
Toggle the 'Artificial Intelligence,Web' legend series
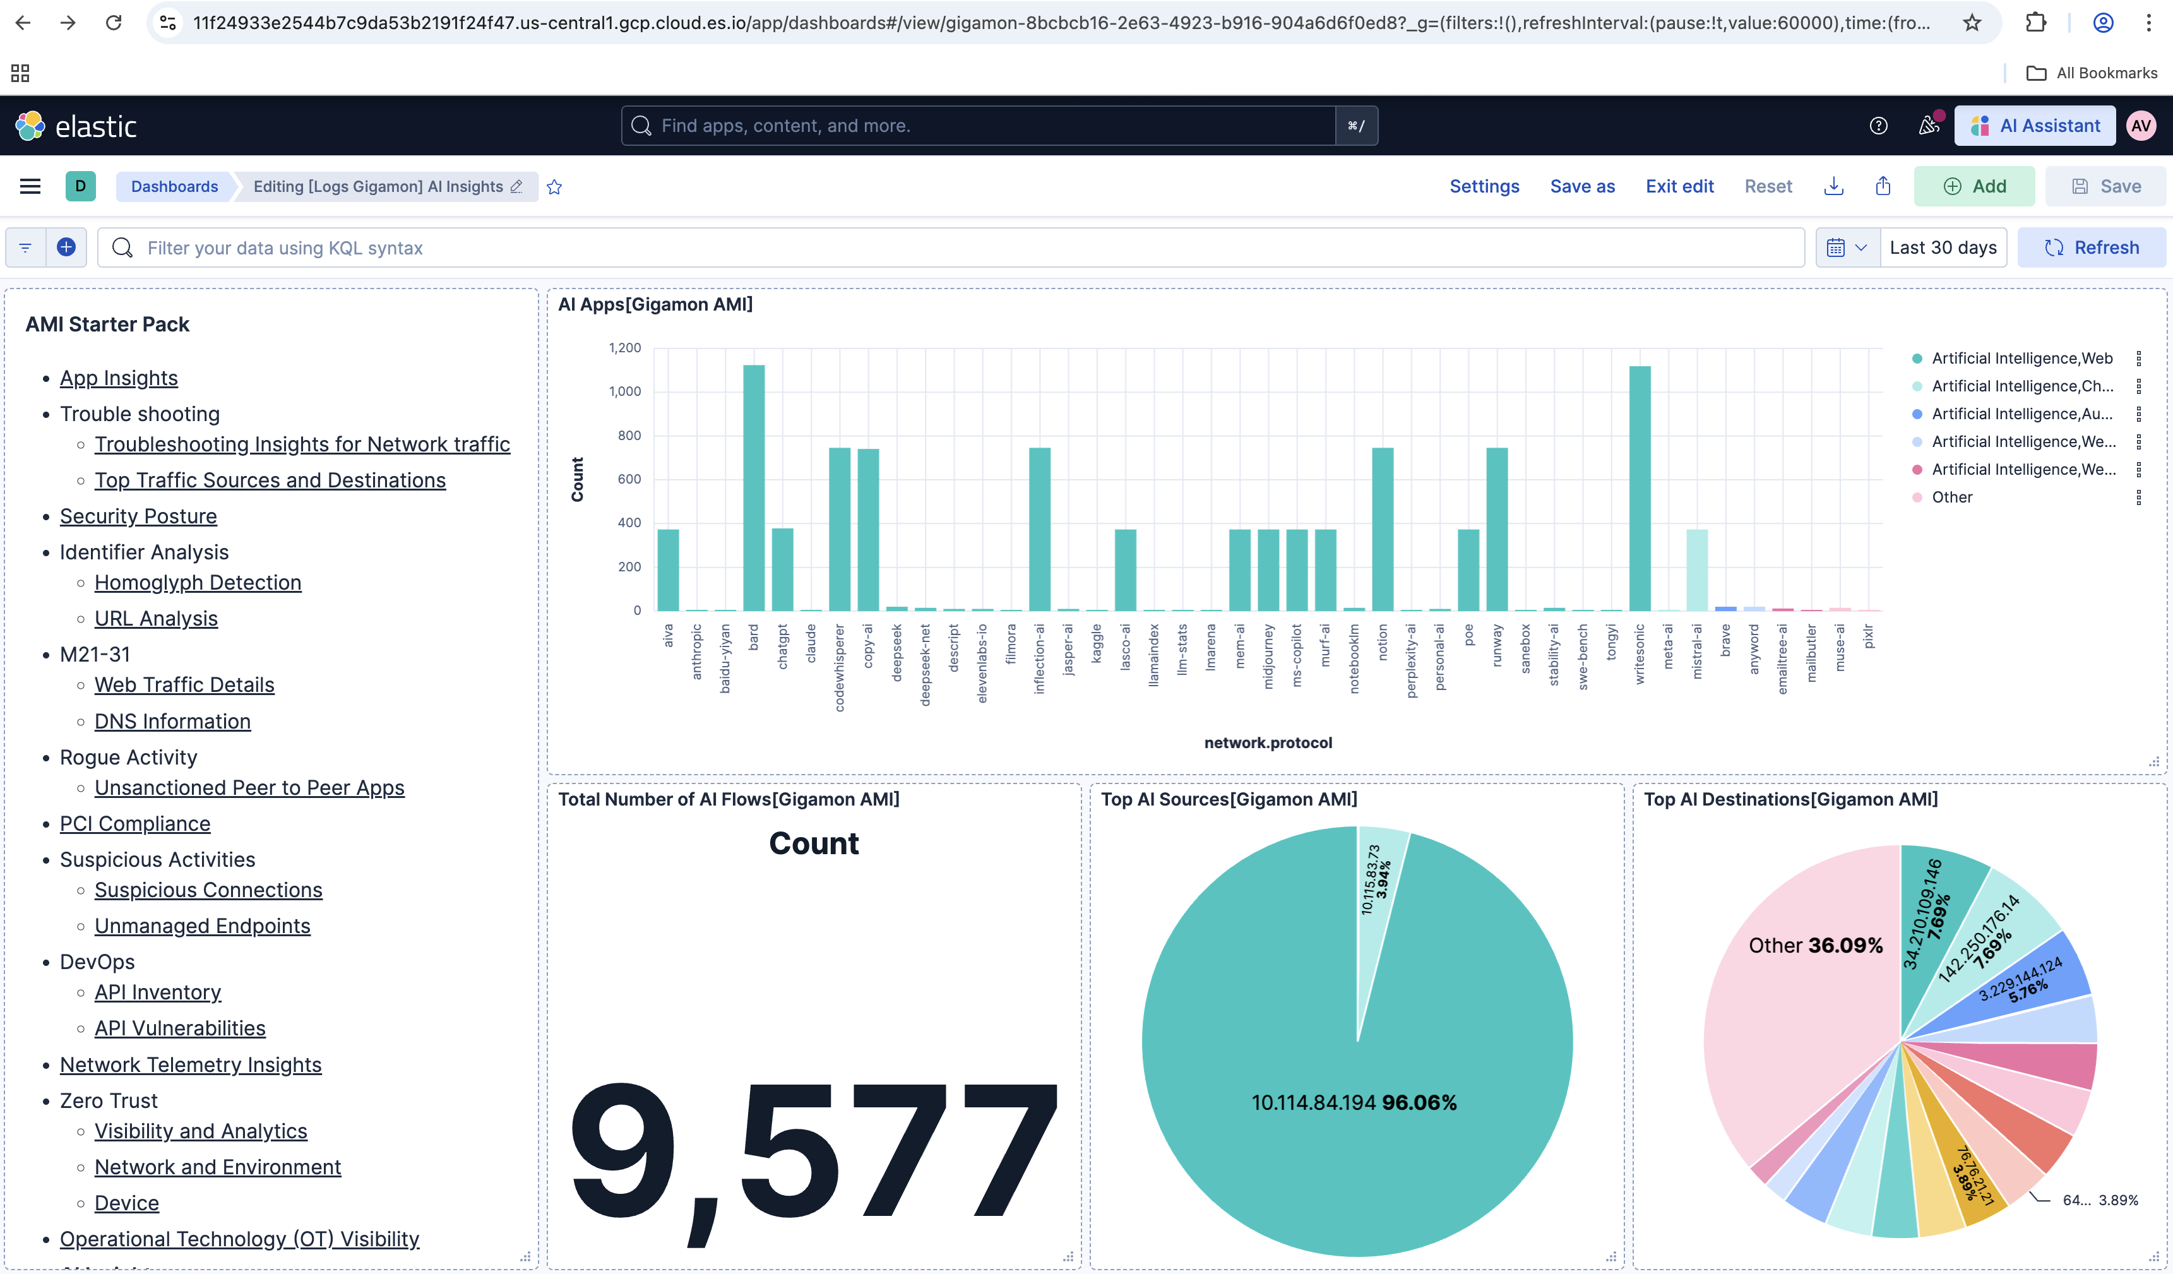pyautogui.click(x=2021, y=358)
